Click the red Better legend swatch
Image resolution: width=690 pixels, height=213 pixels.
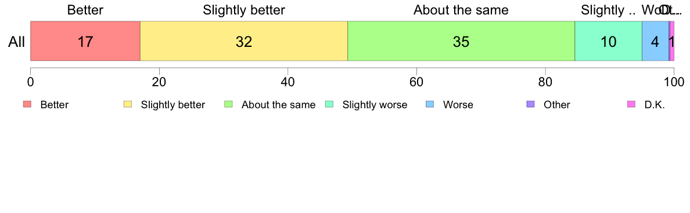point(27,104)
